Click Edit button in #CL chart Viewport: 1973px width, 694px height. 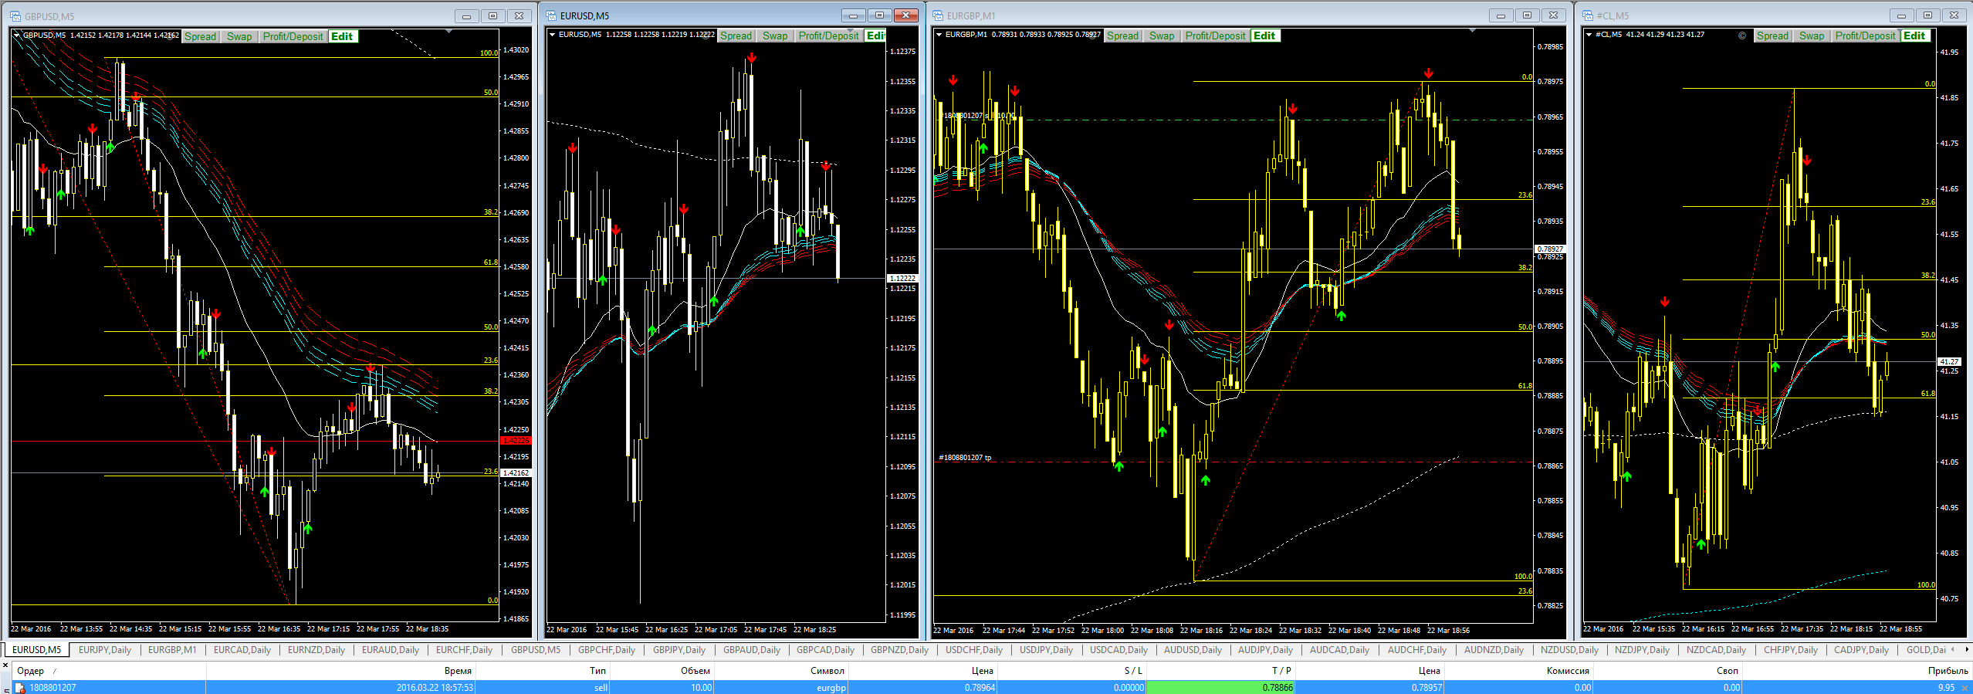click(x=1914, y=36)
